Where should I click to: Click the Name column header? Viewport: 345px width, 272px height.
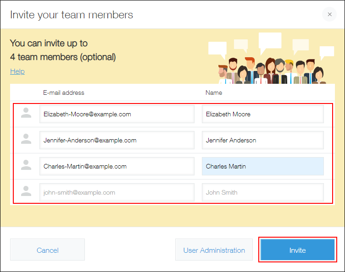(214, 92)
